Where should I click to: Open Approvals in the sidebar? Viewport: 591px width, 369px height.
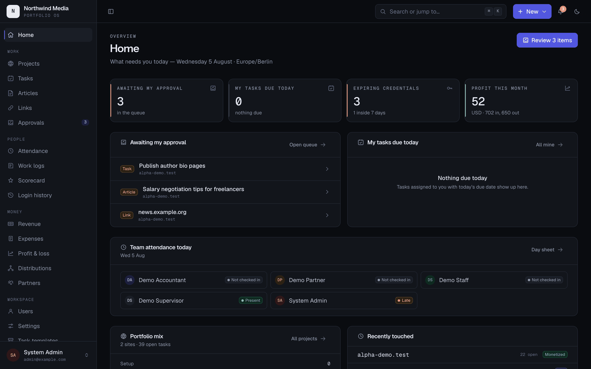48,123
